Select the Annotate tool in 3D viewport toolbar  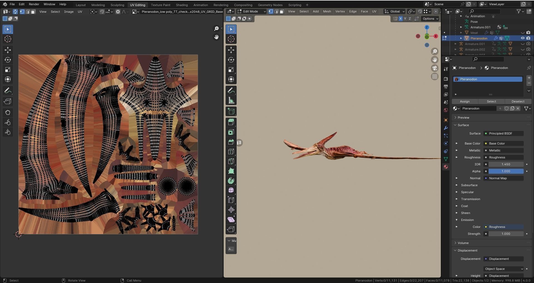click(231, 91)
